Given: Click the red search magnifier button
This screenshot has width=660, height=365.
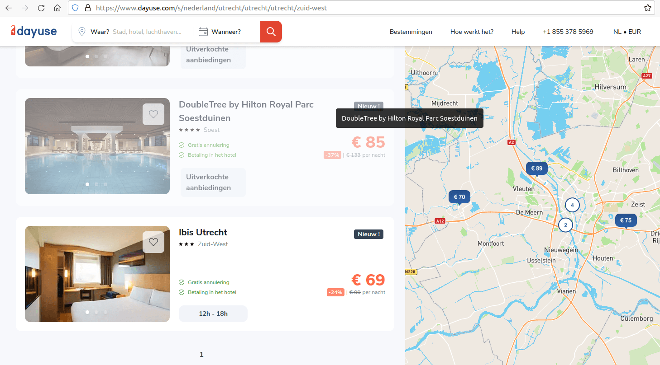Looking at the screenshot, I should pyautogui.click(x=271, y=32).
